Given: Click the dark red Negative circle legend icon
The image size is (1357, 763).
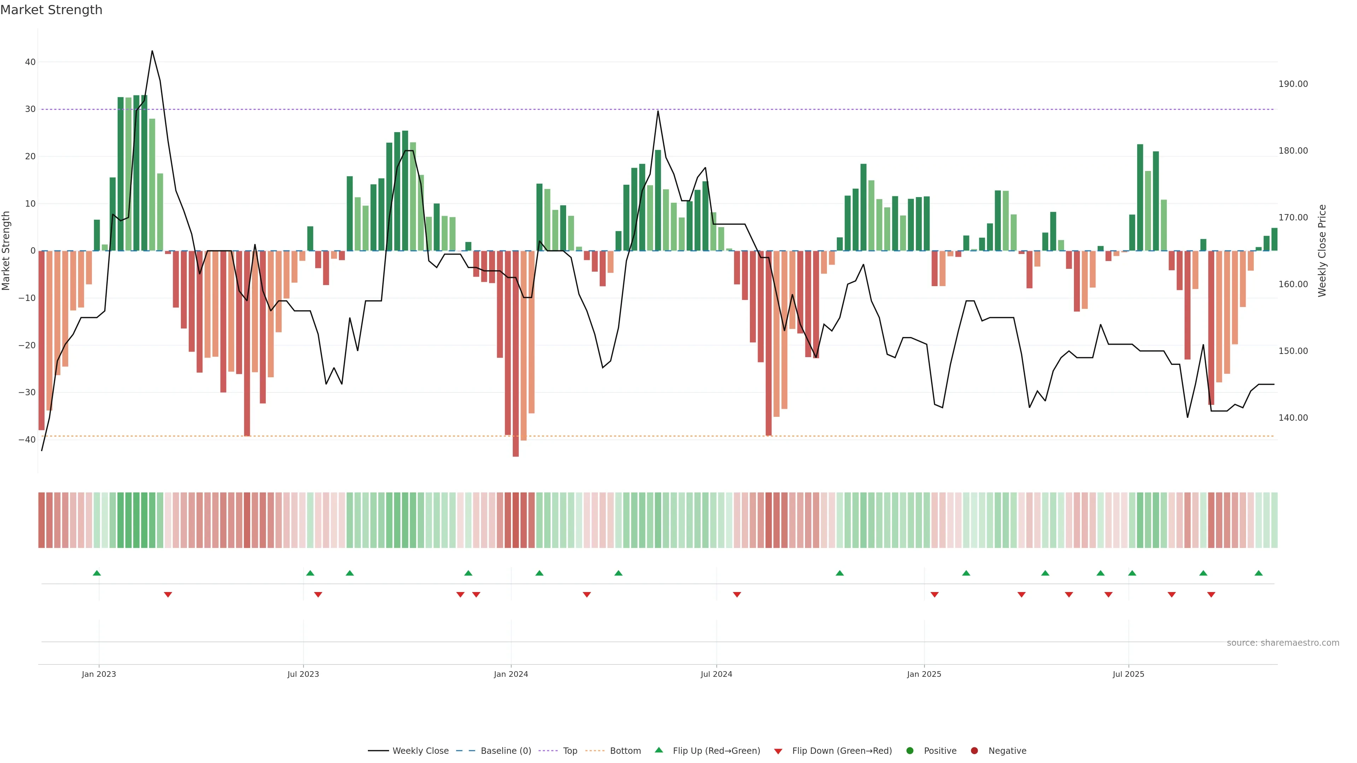Looking at the screenshot, I should (974, 751).
